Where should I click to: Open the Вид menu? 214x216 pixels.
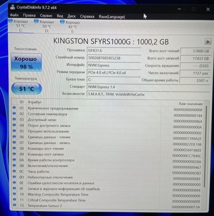[60, 16]
